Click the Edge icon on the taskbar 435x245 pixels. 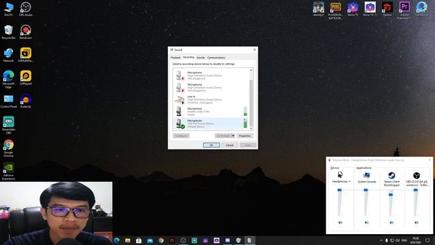[x=116, y=240]
